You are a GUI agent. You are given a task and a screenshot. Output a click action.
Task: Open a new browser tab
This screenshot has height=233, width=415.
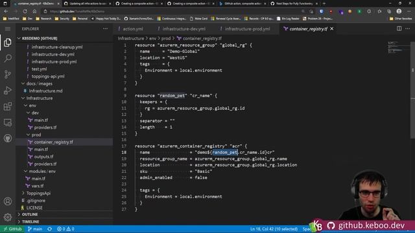324,4
